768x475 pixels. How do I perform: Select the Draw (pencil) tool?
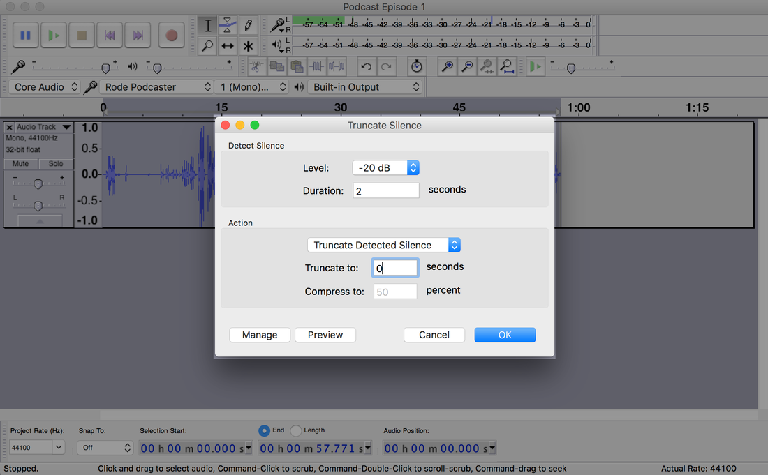click(248, 25)
